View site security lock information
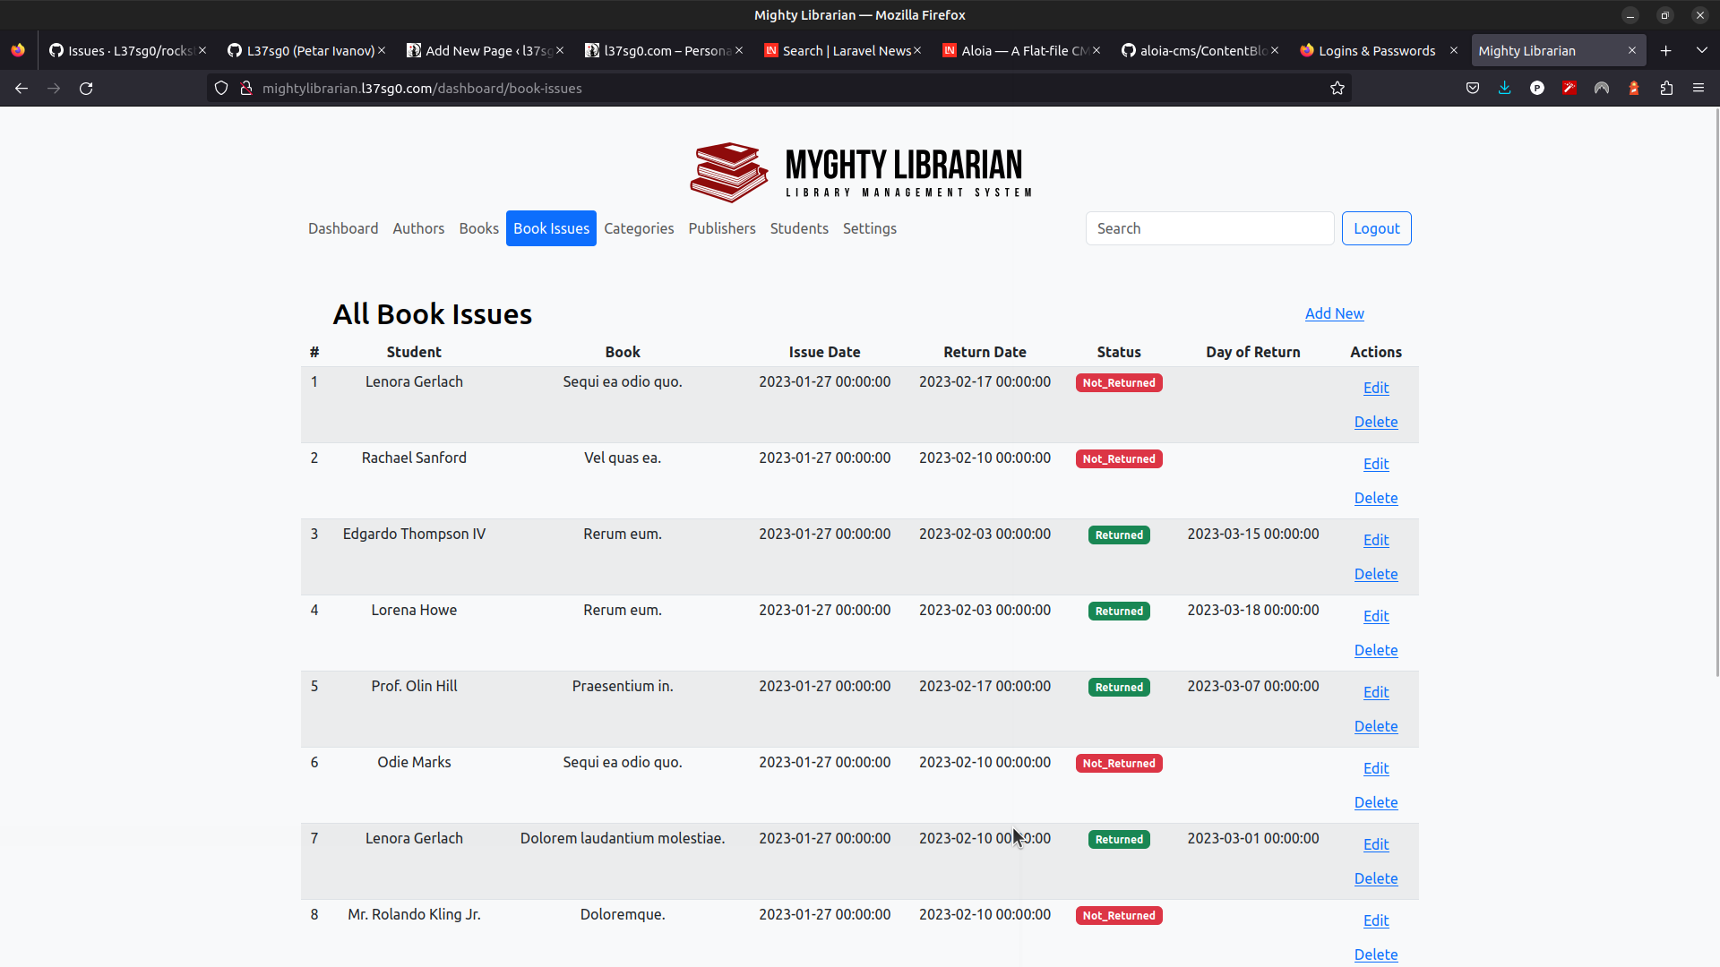Viewport: 1720px width, 967px height. [246, 88]
